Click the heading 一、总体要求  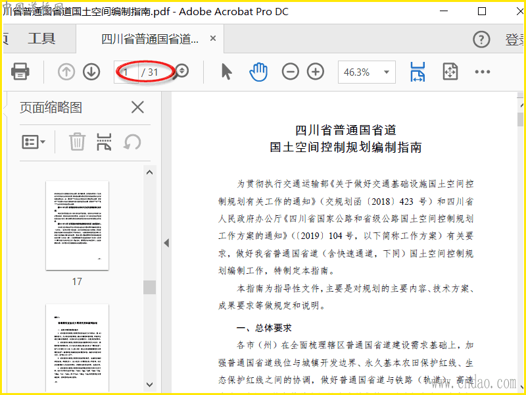click(264, 328)
